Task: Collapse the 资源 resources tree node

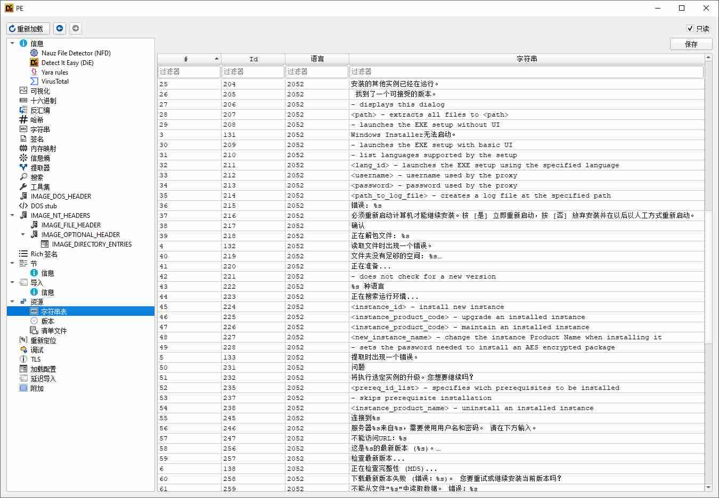Action: pos(12,301)
